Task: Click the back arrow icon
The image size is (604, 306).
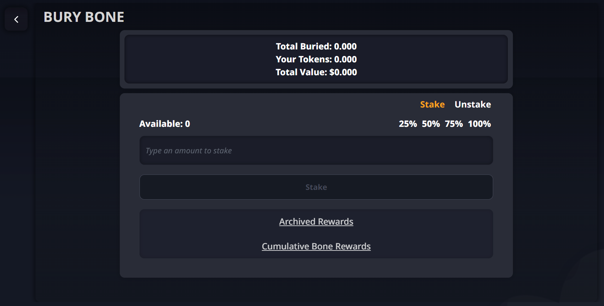Action: pos(16,19)
